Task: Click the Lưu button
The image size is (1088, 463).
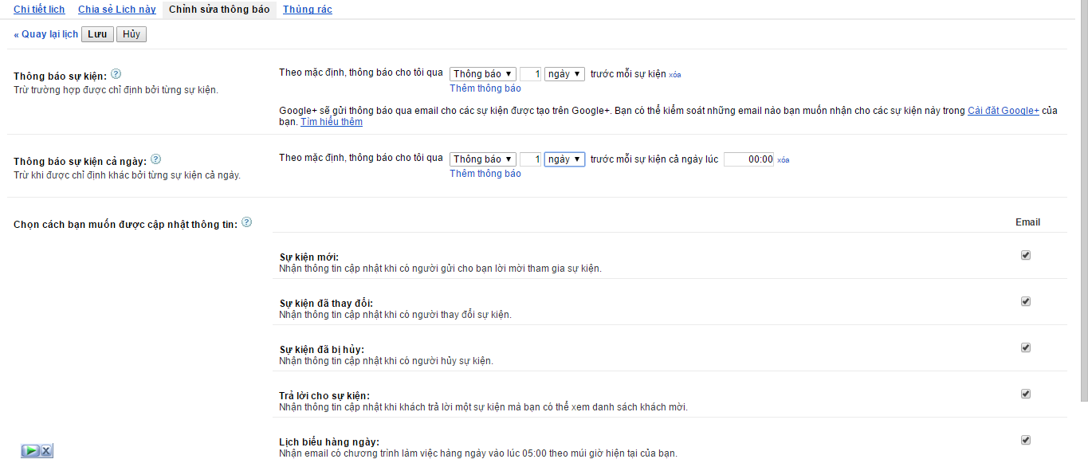Action: (97, 34)
